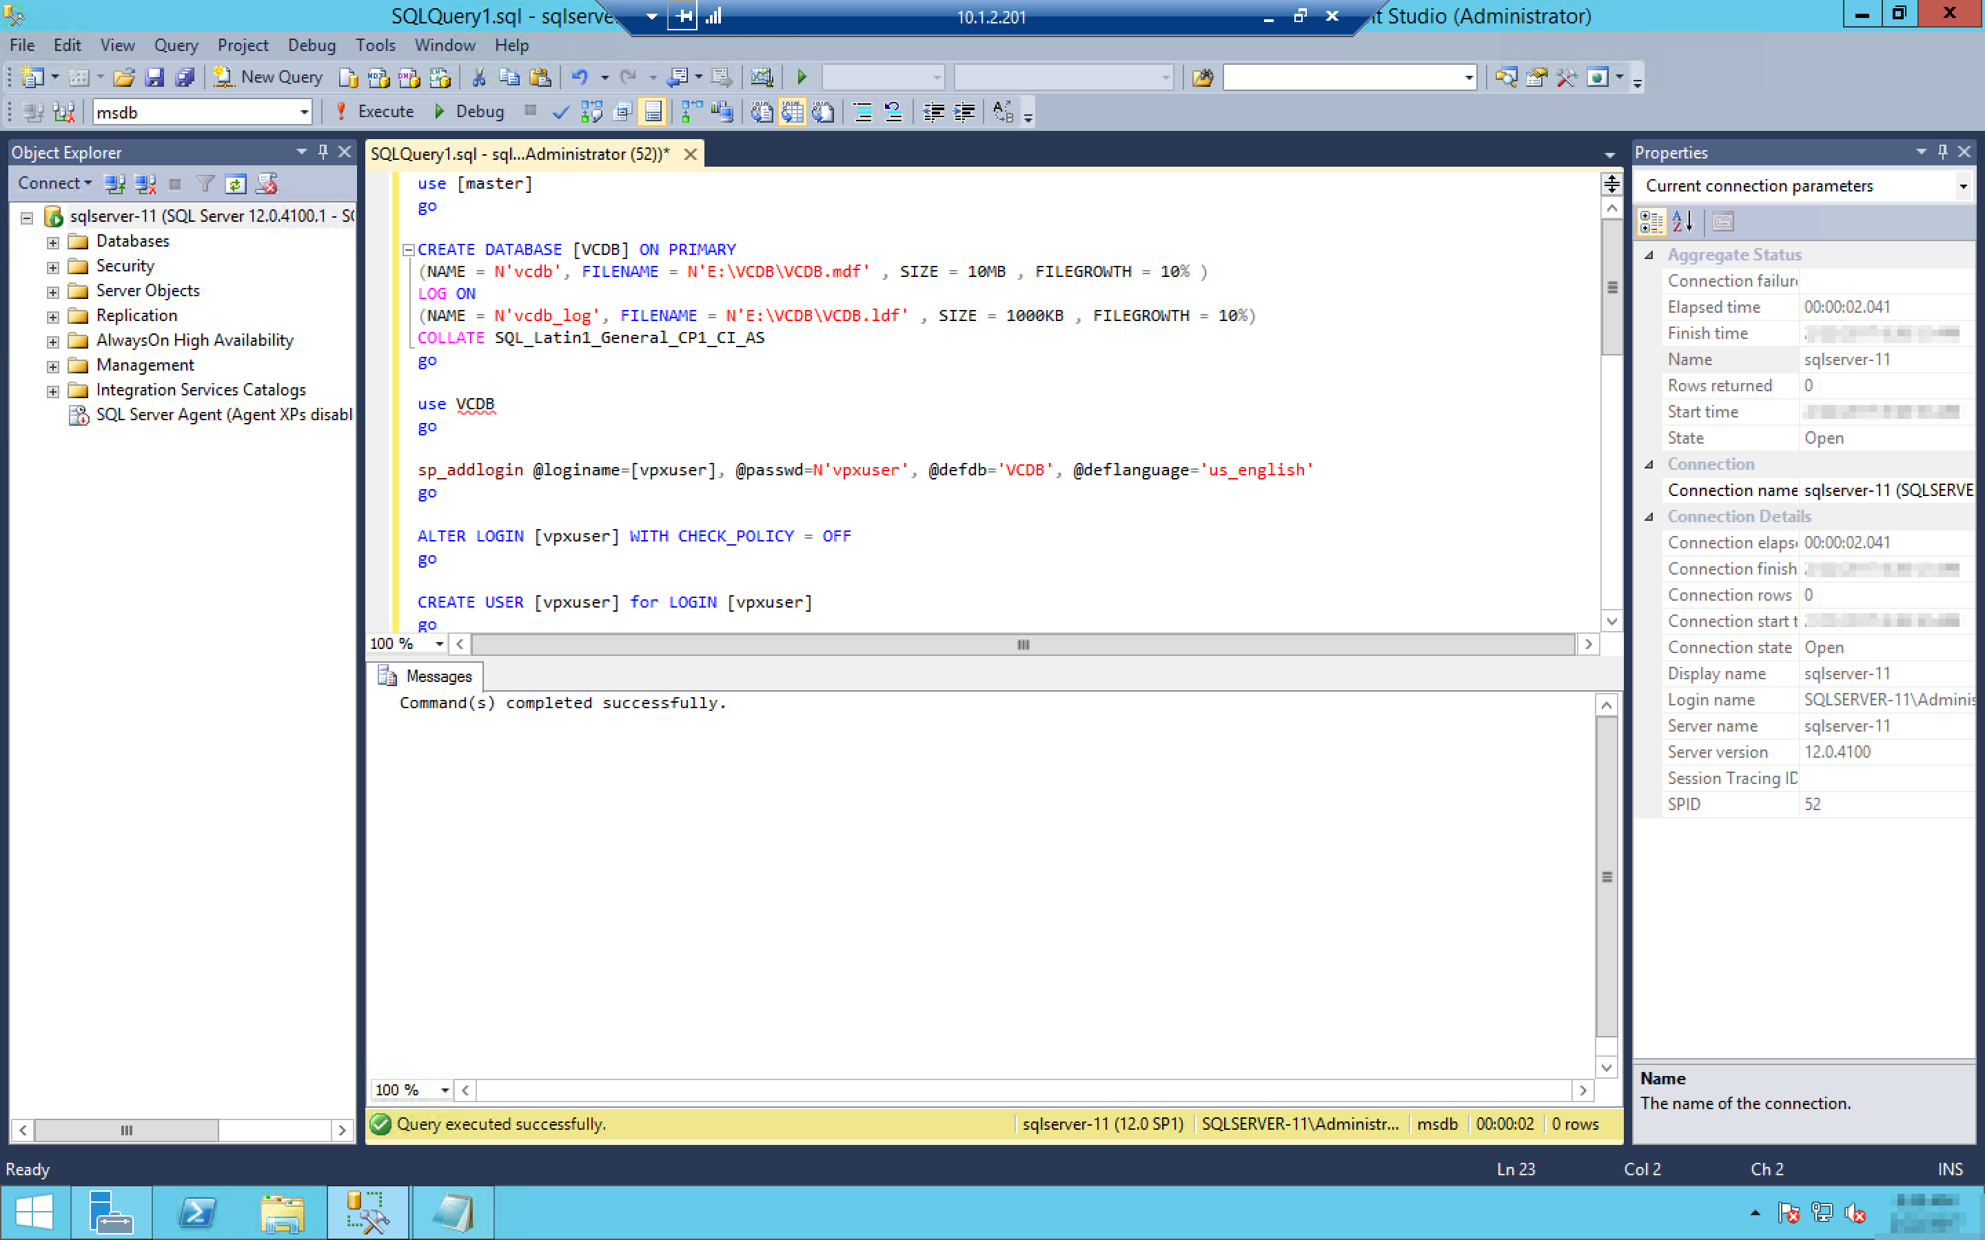
Task: Click Alphabetical sort icon in Properties panel
Action: [1682, 221]
